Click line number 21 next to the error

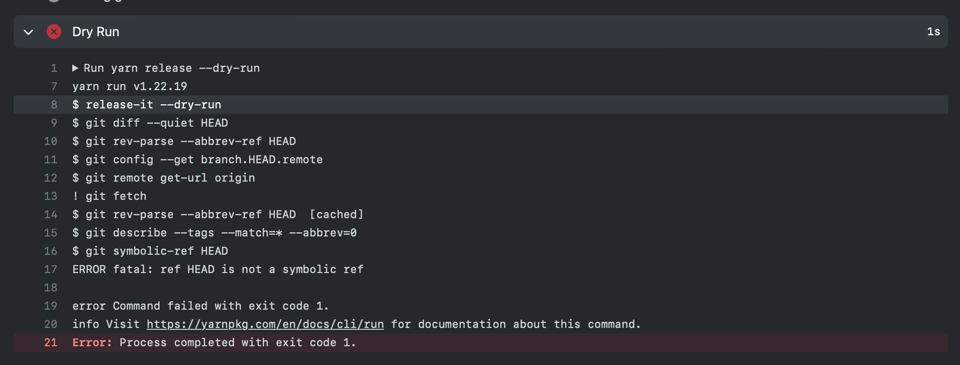[x=51, y=342]
